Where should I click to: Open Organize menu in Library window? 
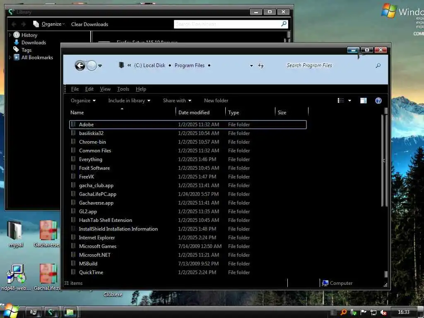tap(49, 24)
